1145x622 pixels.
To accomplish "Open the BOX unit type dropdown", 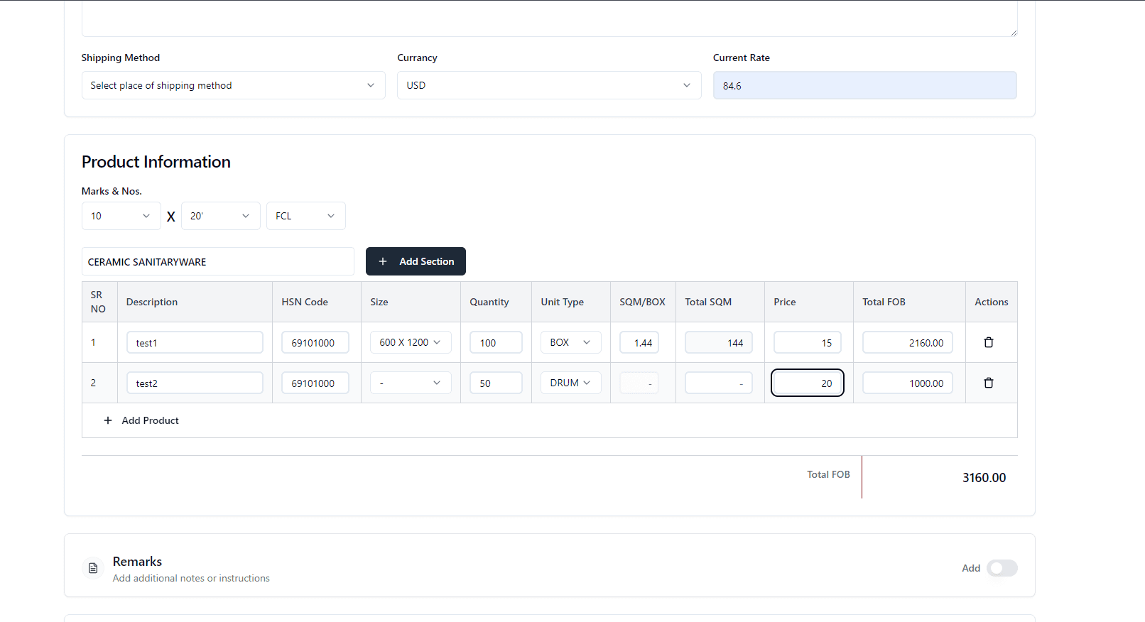I will (570, 342).
